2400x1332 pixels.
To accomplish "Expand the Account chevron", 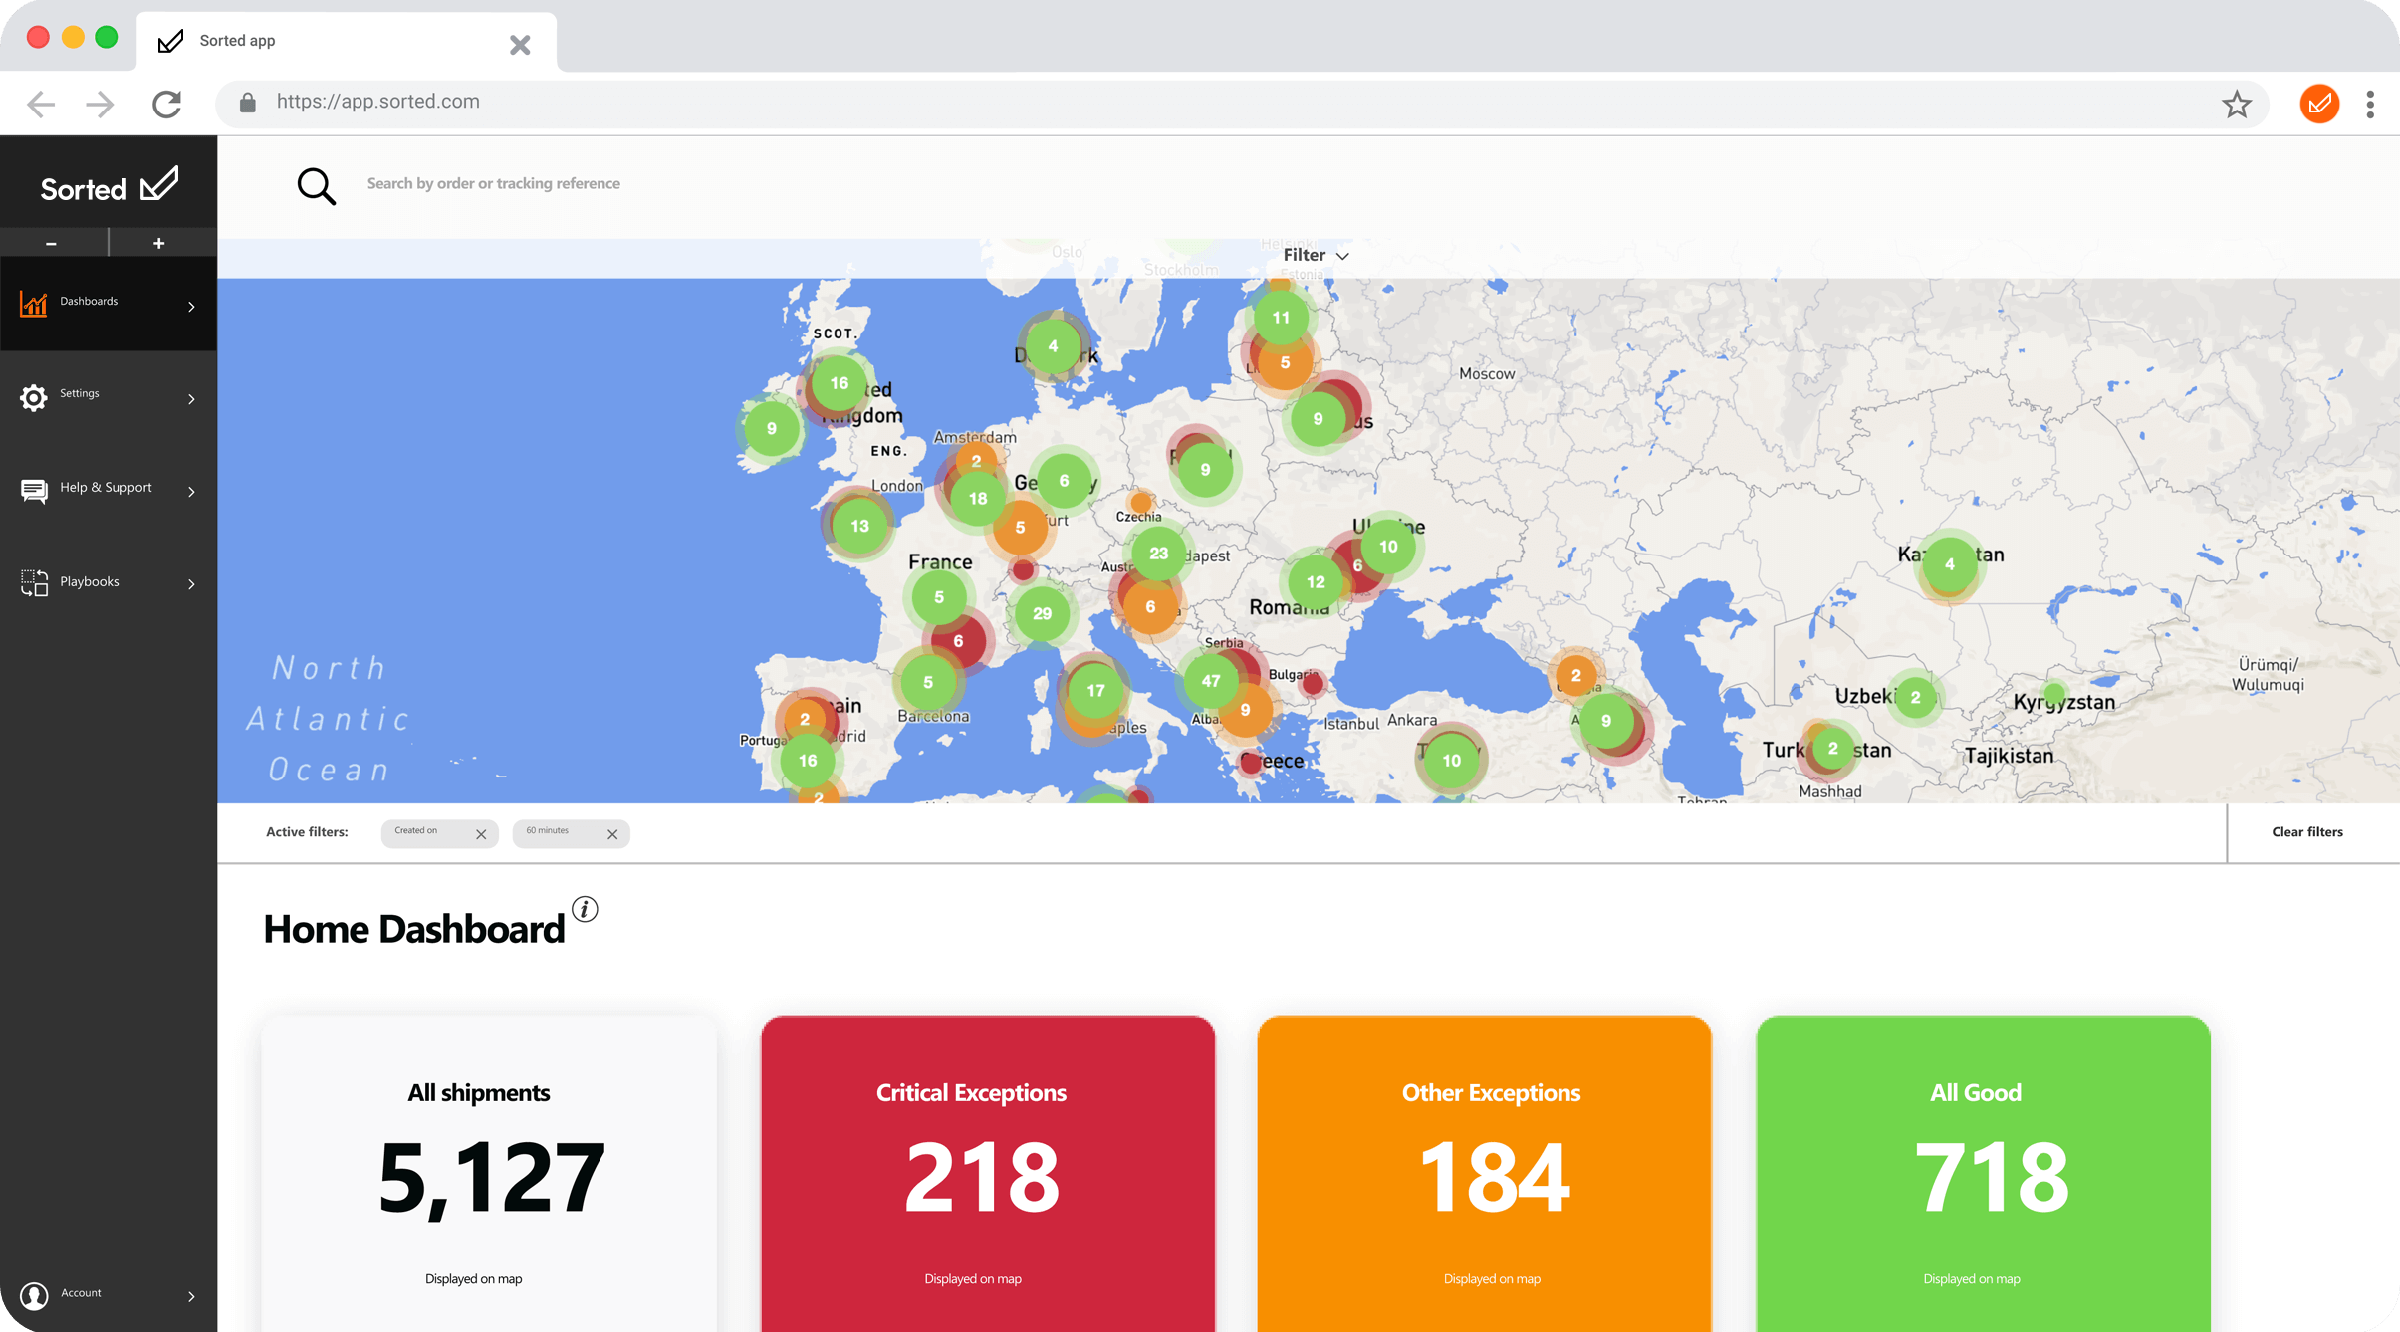I will point(191,1296).
